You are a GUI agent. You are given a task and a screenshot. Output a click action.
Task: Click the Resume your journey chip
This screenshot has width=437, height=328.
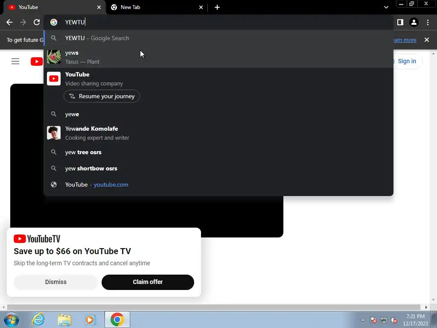102,96
